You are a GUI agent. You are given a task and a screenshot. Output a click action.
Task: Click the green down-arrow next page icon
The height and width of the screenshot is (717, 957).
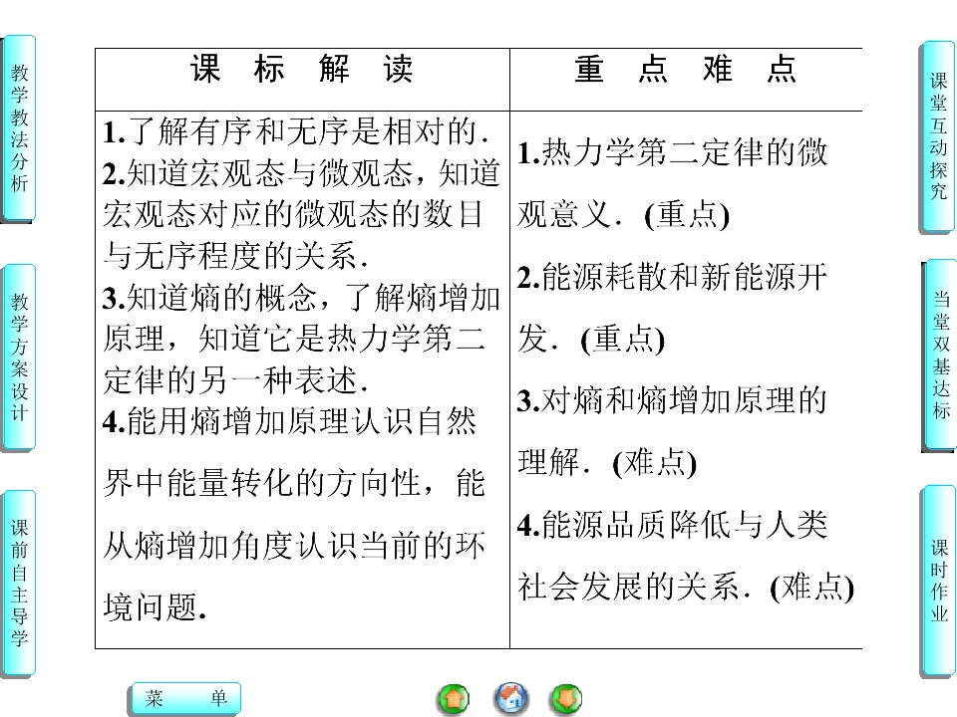(566, 699)
